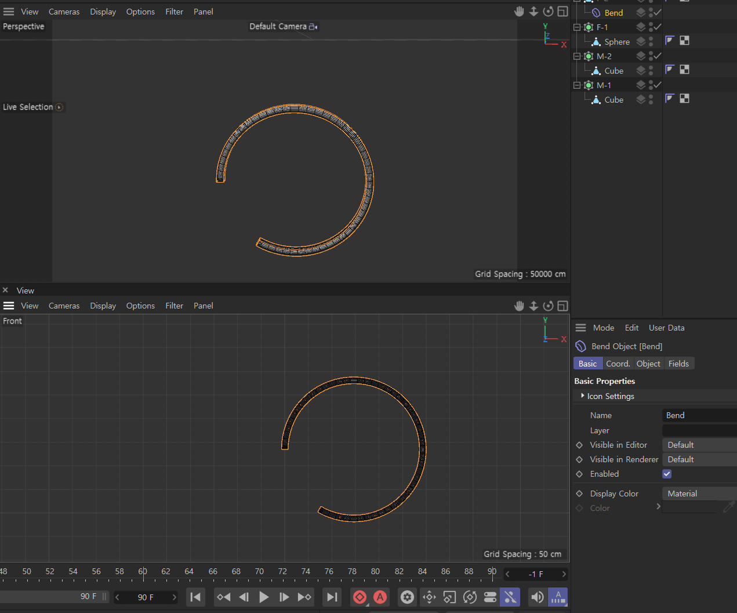This screenshot has height=613, width=737.
Task: Expand the Color field arrow
Action: (x=658, y=506)
